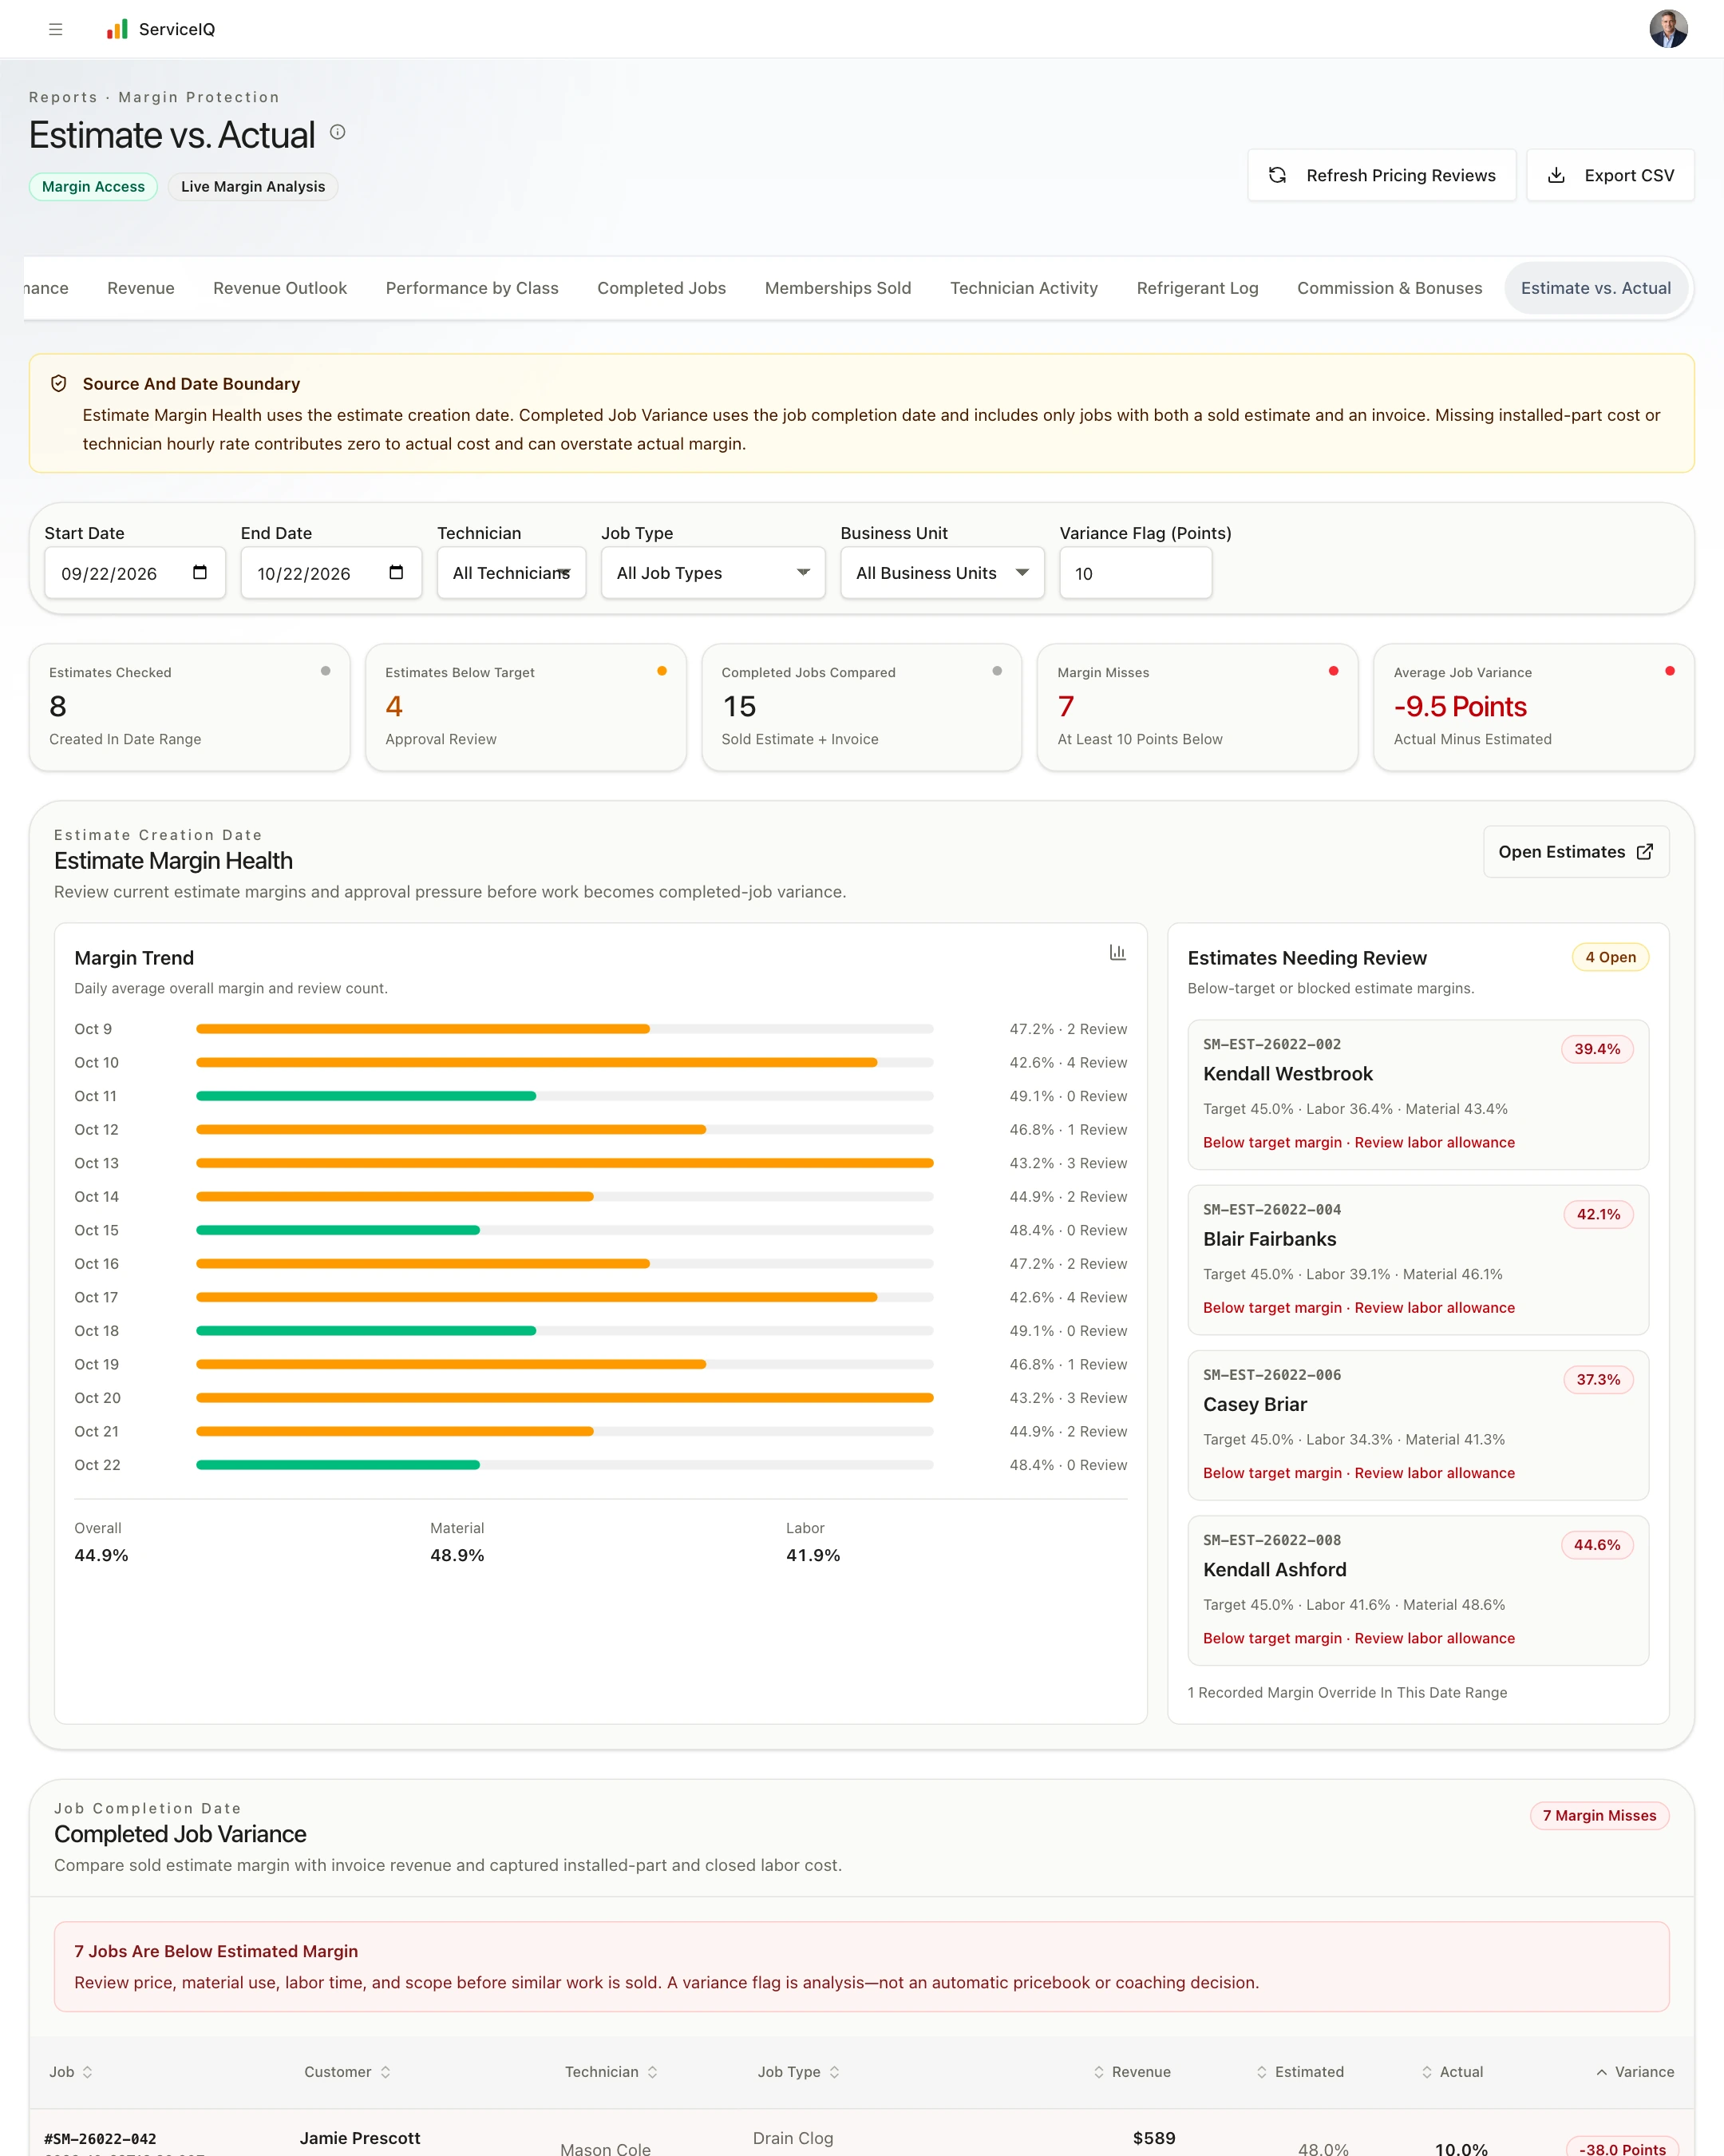Screen dimensions: 1724x2156
Task: Sort table by Job Type column
Action: tap(798, 2072)
